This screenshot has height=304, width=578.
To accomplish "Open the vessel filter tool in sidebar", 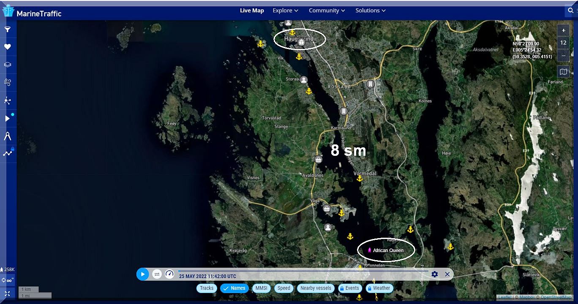I will [7, 30].
